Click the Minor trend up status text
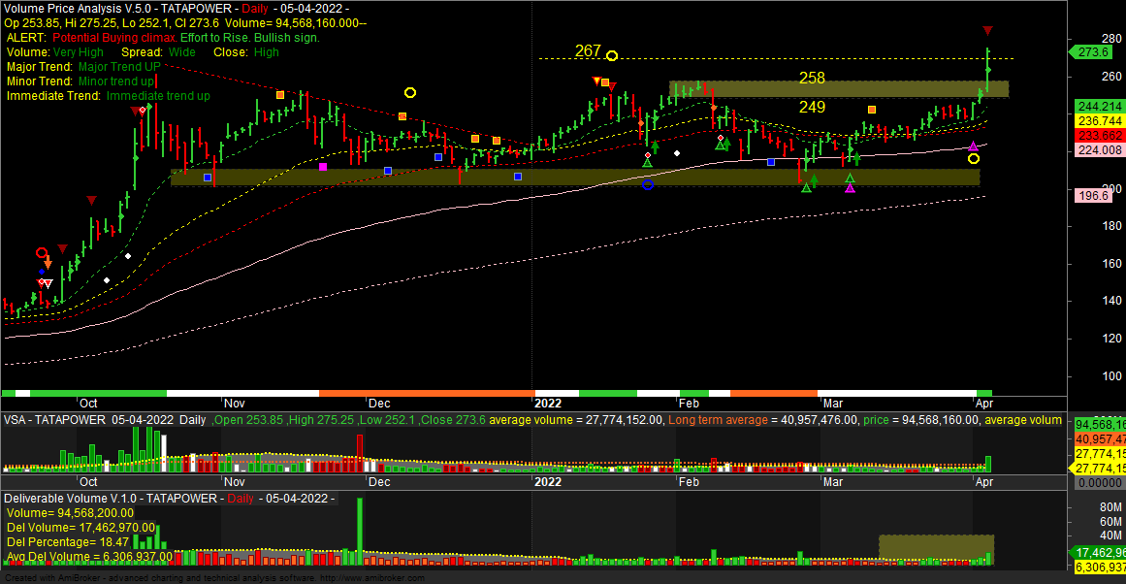The width and height of the screenshot is (1126, 584). coord(80,81)
